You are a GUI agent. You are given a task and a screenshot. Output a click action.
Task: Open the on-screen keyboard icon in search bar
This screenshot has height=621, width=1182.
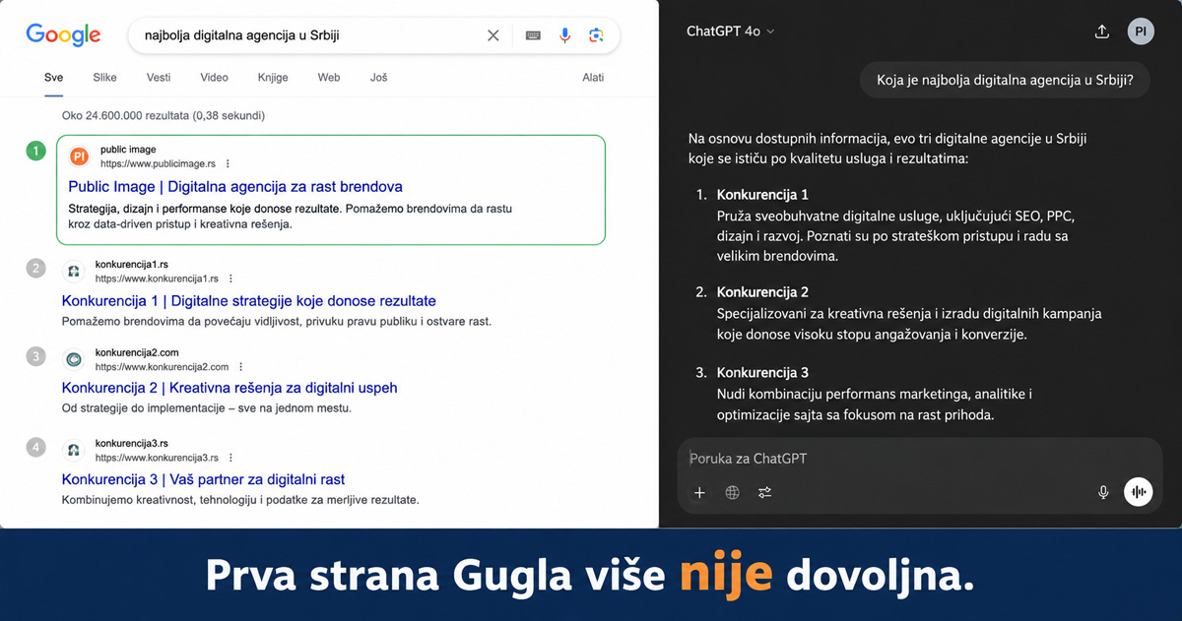[533, 35]
